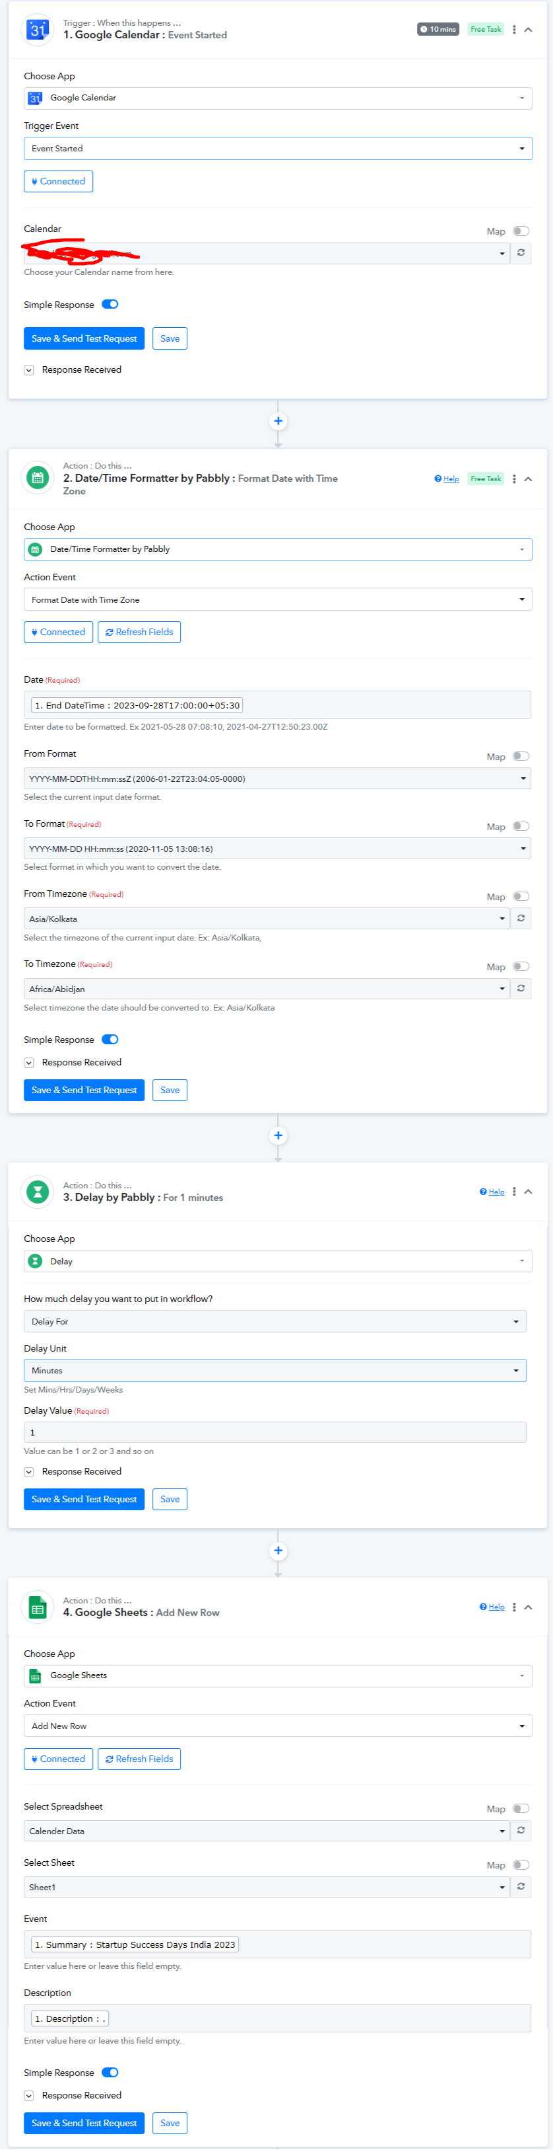Screen dimensions: 553x2150
Task: Open Choose App dropdown showing Date/Time Formatter
Action: (278, 549)
